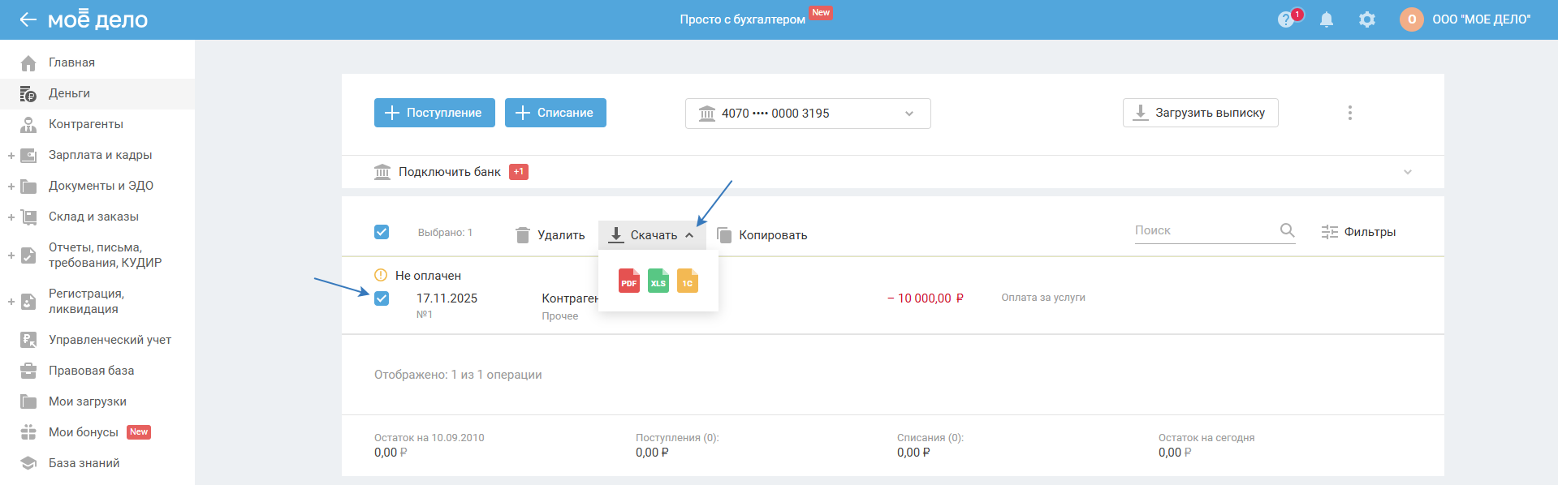Collapse the Скачать download dropdown
Image resolution: width=1558 pixels, height=485 pixels.
point(653,235)
